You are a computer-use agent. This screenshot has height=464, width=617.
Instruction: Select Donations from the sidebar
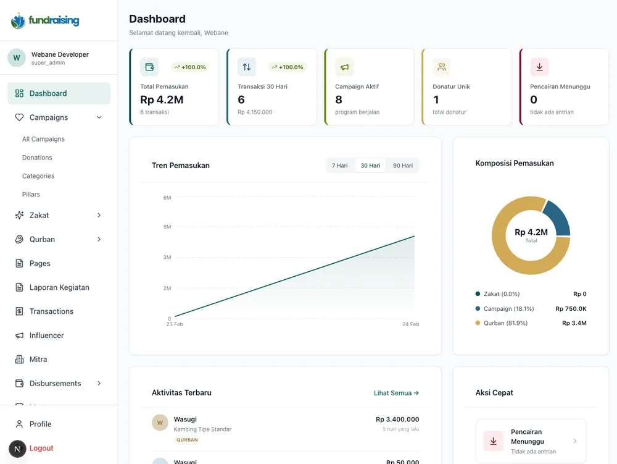tap(38, 157)
